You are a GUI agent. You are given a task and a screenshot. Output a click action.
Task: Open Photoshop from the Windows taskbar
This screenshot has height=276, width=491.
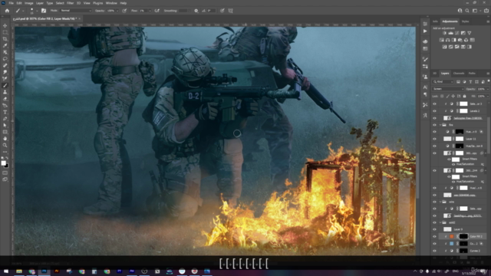(x=44, y=271)
